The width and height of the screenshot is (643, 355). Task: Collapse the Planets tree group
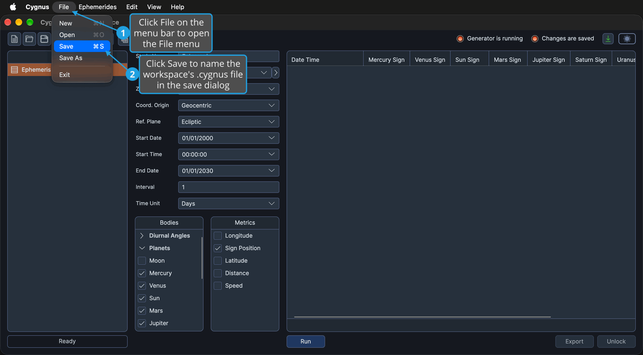coord(142,248)
